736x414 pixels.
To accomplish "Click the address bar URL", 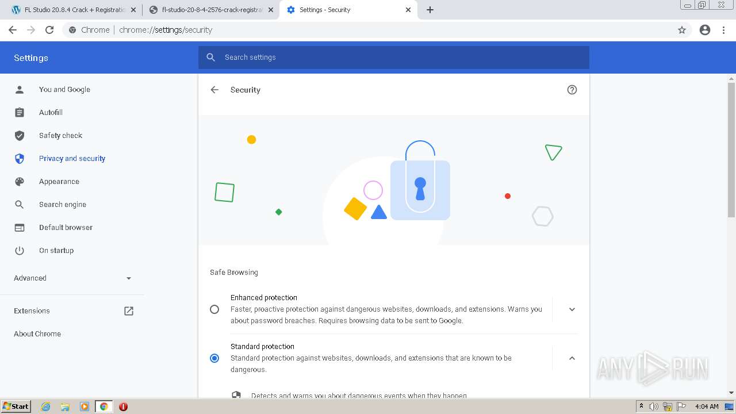I will (166, 30).
